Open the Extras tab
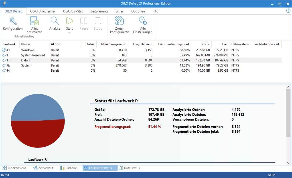 pyautogui.click(x=119, y=11)
